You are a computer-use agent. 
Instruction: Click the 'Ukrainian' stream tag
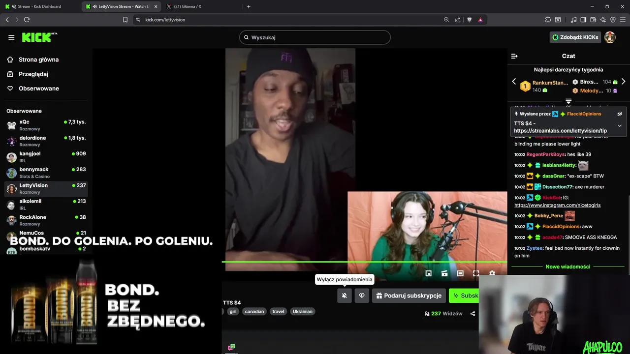(x=302, y=311)
